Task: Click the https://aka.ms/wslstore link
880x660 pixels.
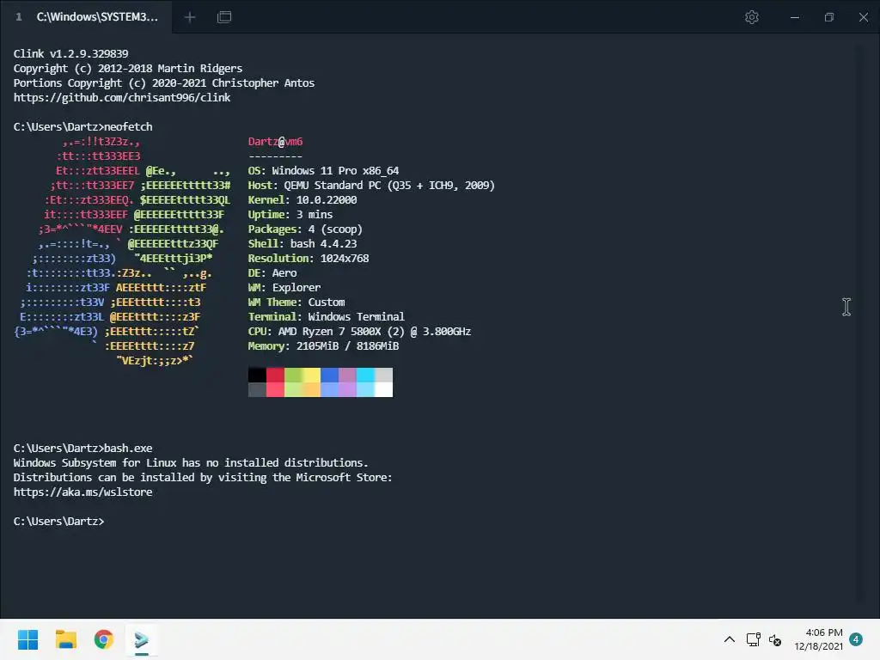Action: [83, 492]
